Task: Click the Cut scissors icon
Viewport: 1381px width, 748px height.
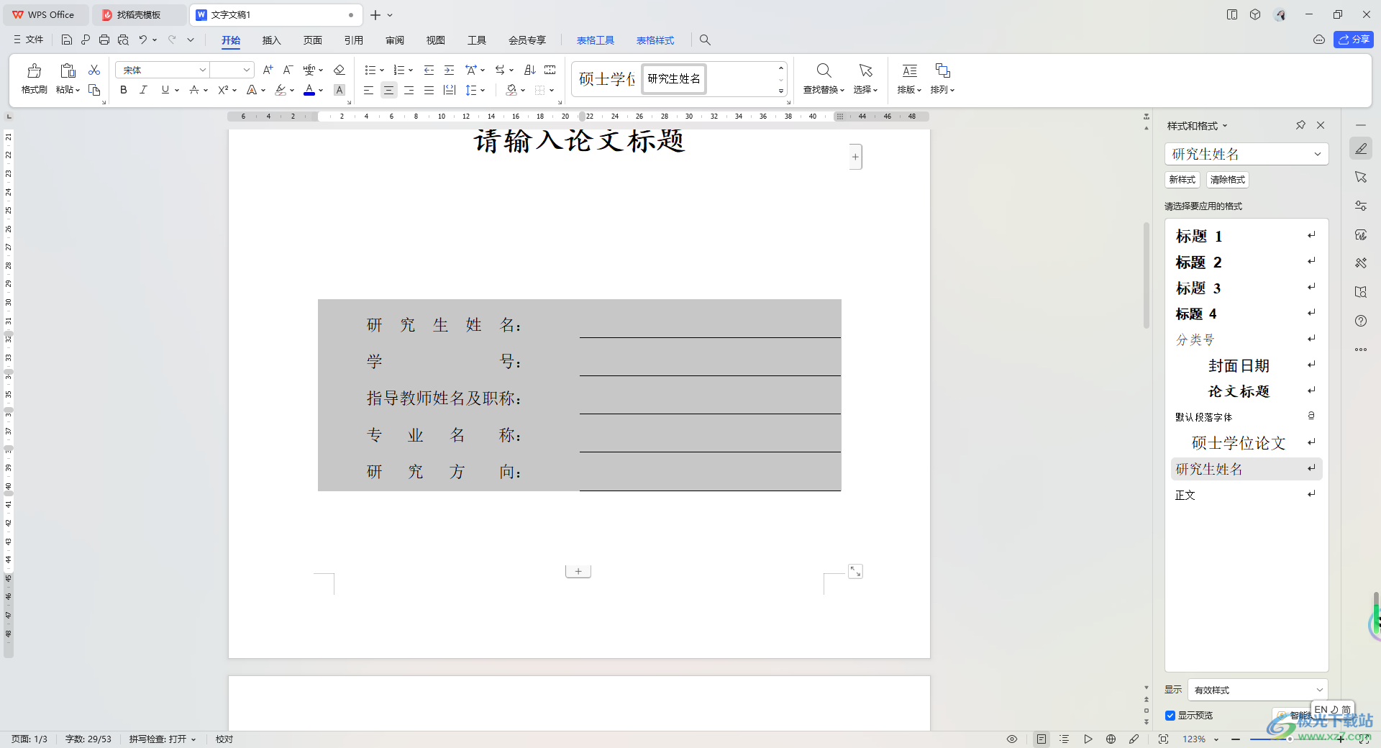Action: (94, 70)
